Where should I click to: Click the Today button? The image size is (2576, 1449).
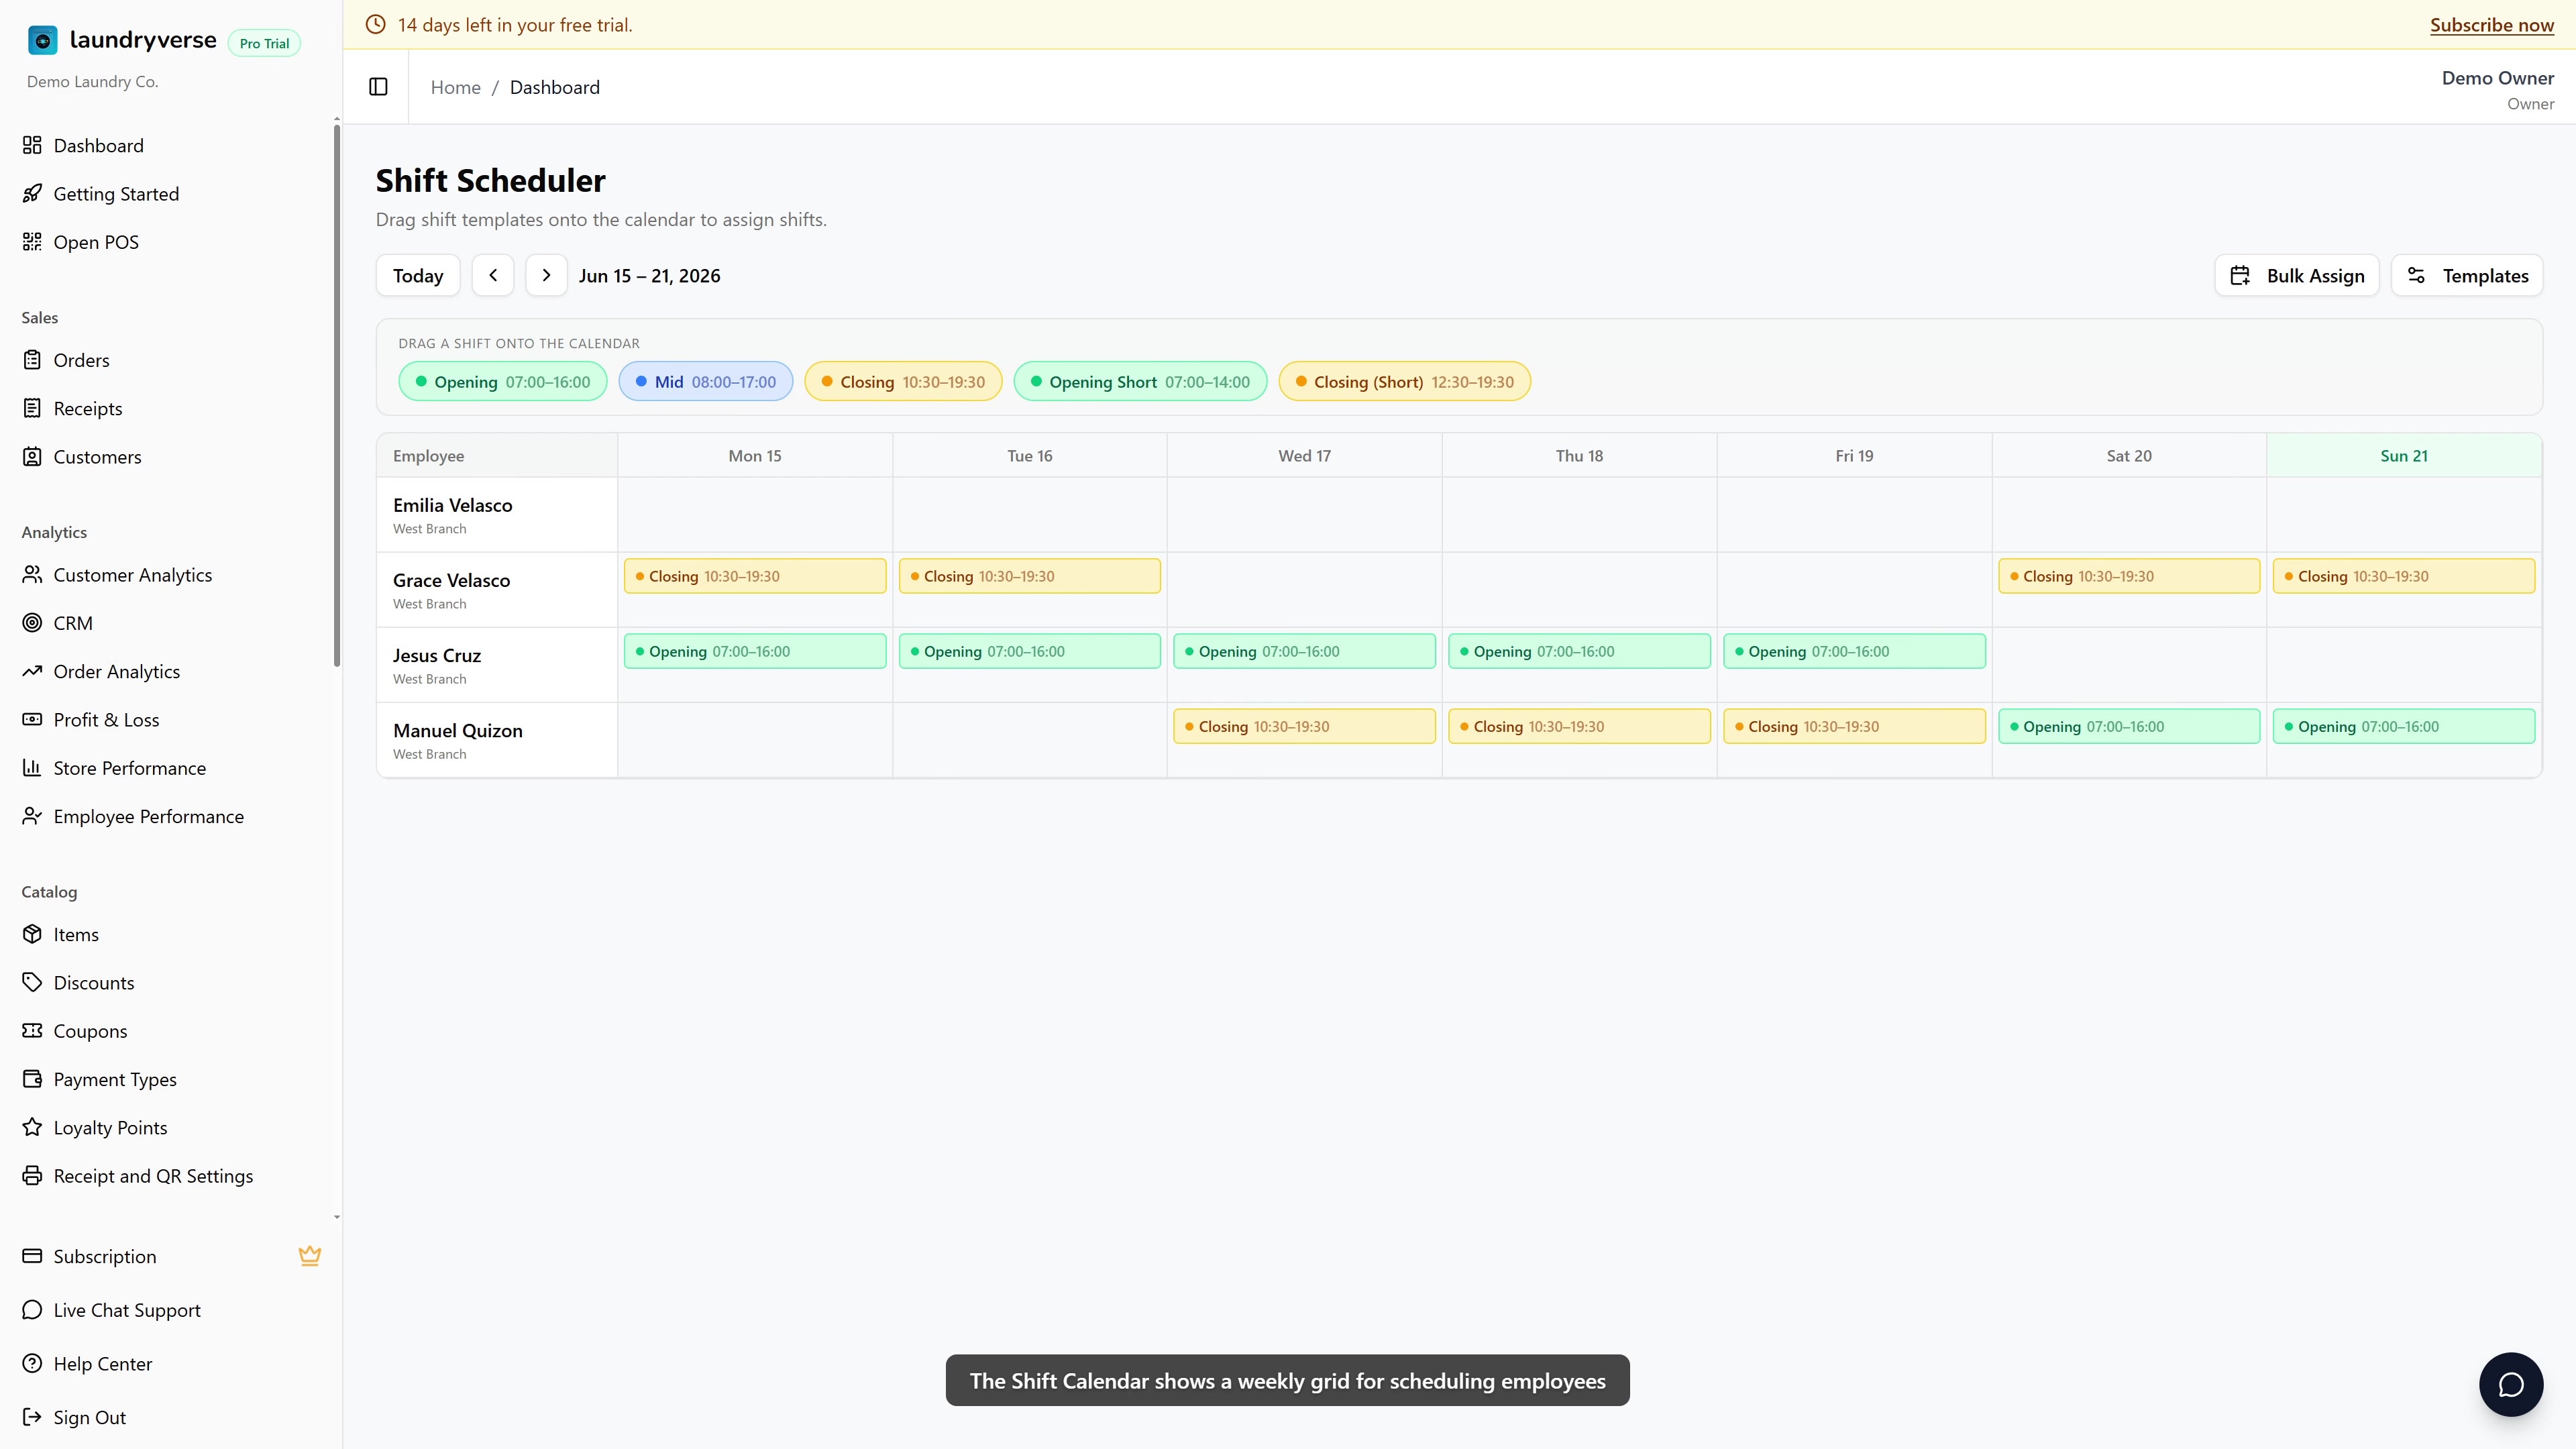coord(418,276)
